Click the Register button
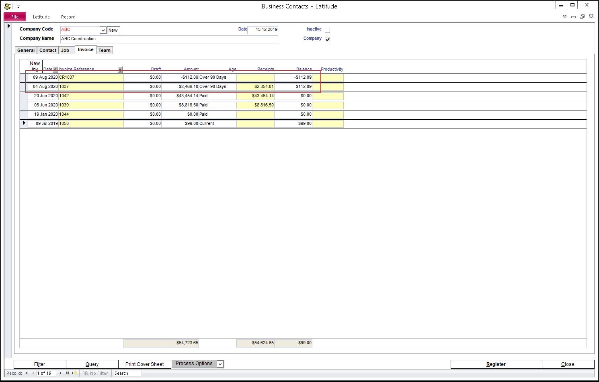 click(x=496, y=364)
